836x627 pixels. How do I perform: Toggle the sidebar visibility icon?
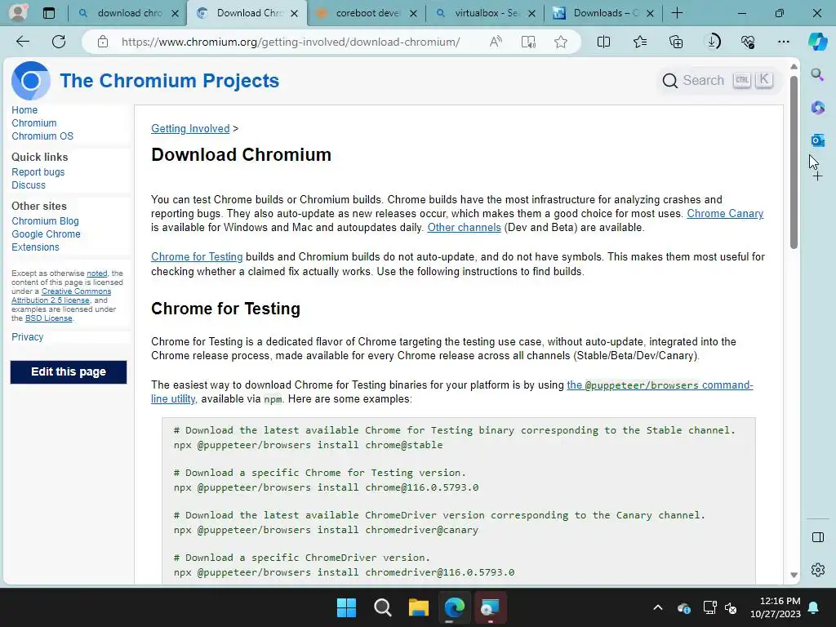tap(817, 537)
